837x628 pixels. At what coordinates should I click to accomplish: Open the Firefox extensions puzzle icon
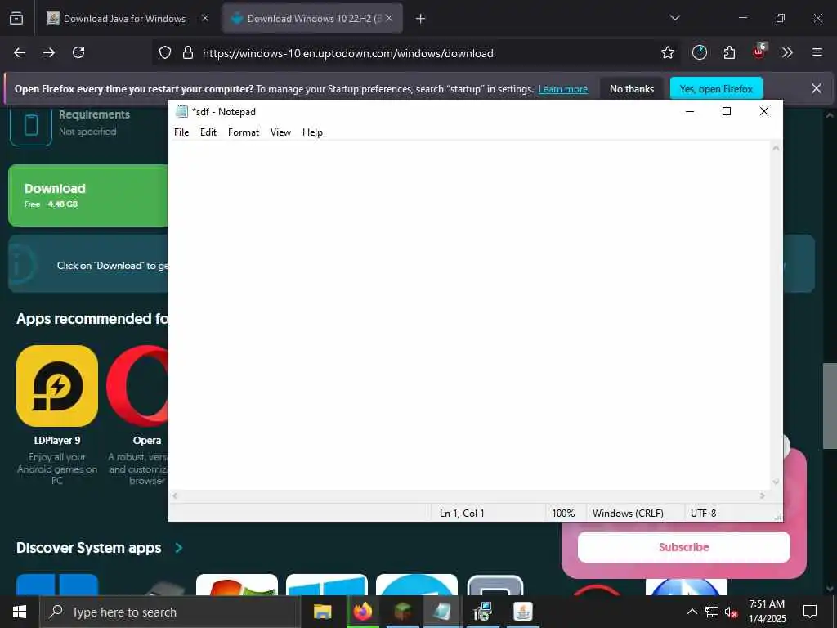coord(729,52)
